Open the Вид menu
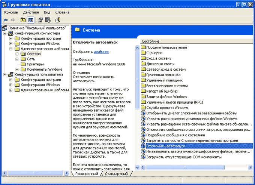This screenshot has height=185, width=255. (x=47, y=12)
